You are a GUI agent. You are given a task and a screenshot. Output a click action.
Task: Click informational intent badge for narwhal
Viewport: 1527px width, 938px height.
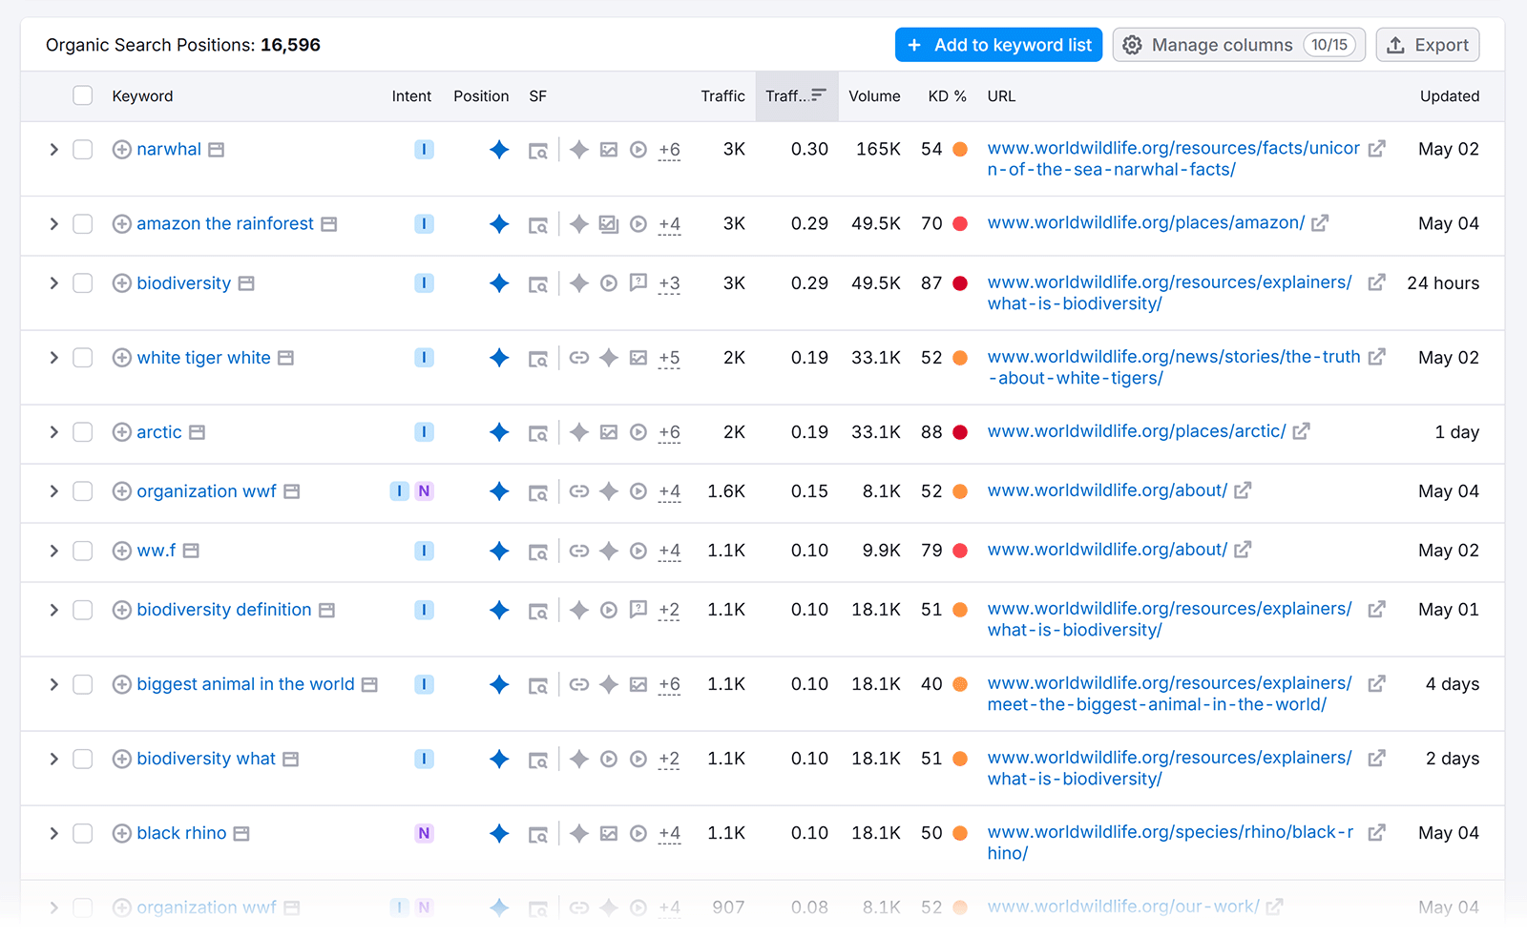point(424,150)
